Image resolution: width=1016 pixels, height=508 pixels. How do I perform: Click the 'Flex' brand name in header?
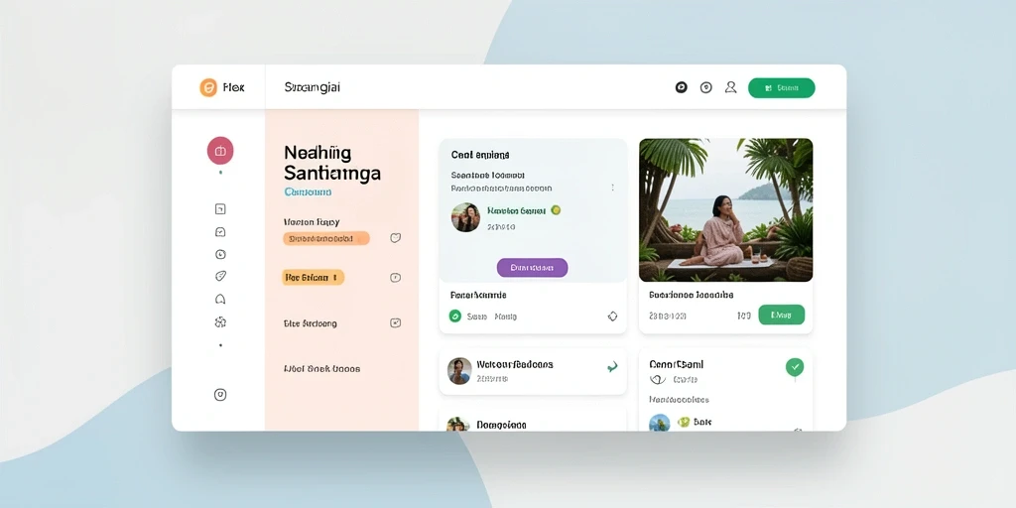(233, 87)
